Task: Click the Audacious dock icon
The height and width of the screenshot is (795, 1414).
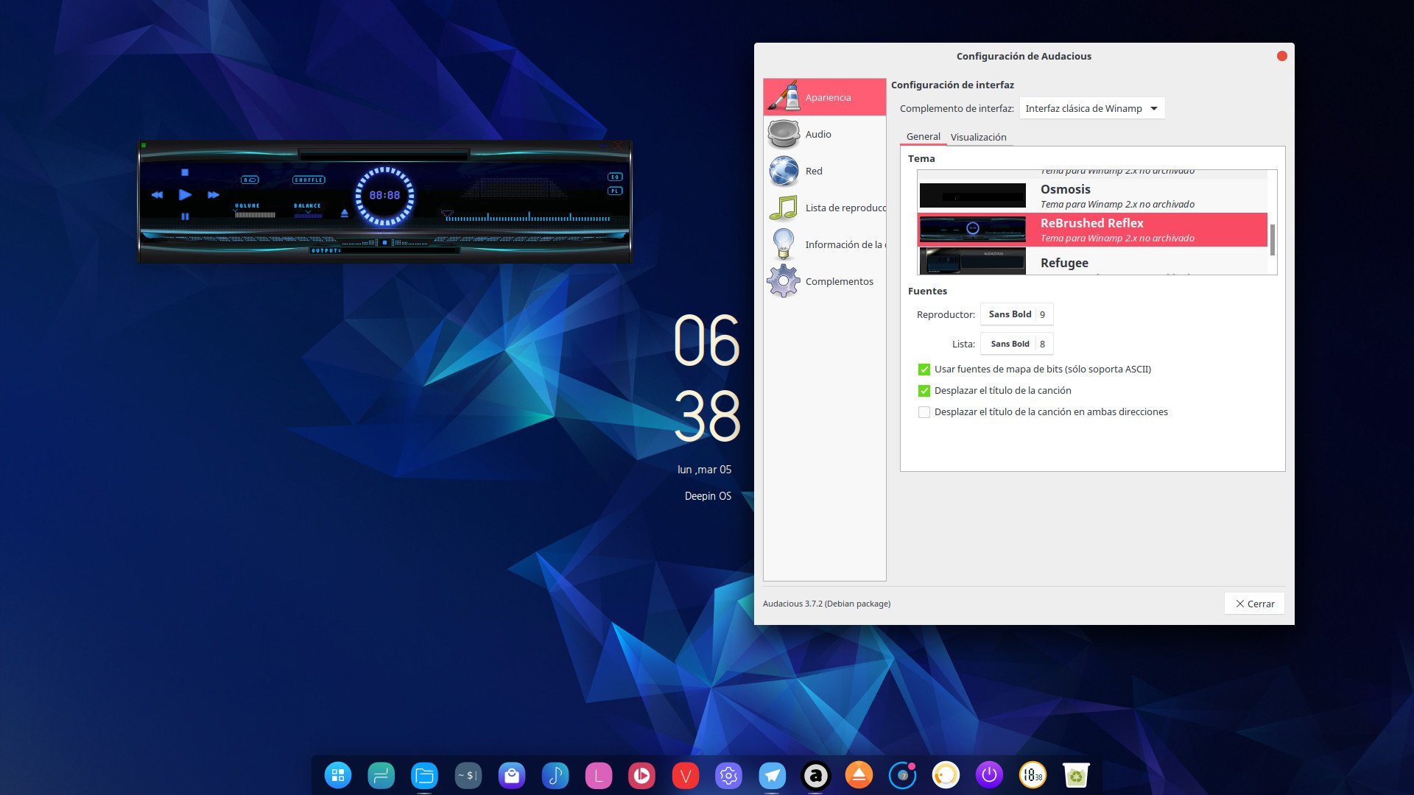Action: (815, 774)
